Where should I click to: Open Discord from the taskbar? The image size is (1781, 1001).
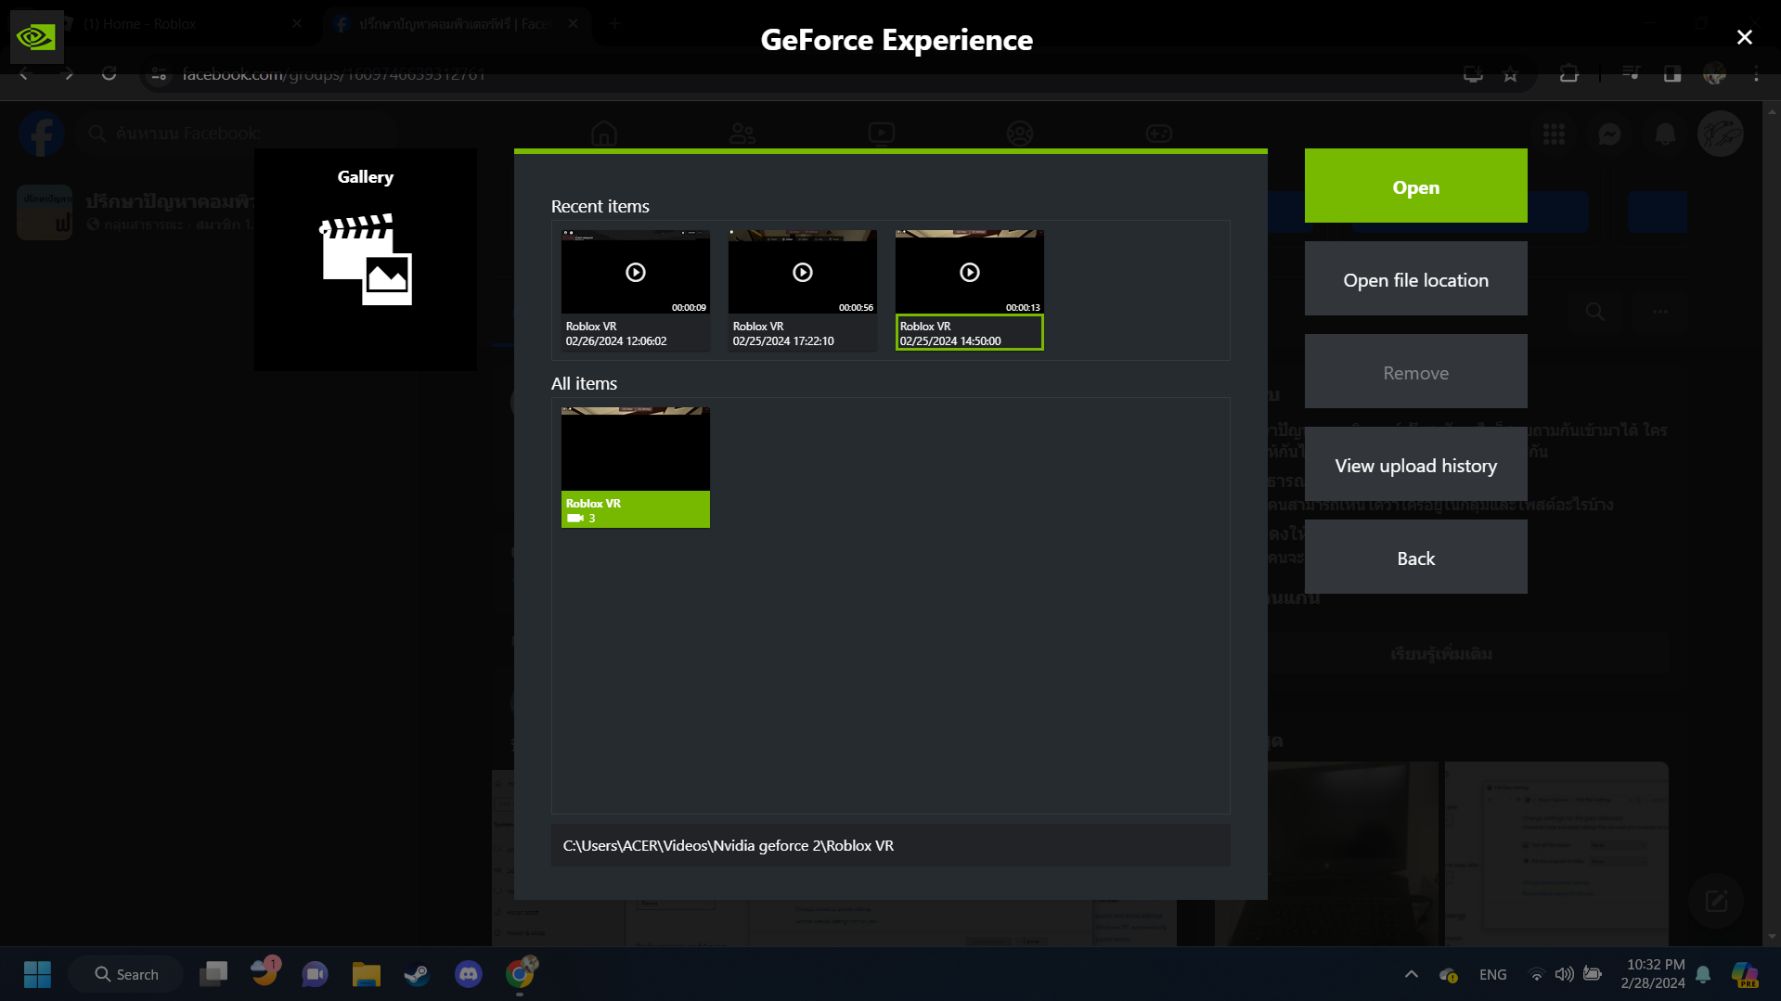(468, 974)
